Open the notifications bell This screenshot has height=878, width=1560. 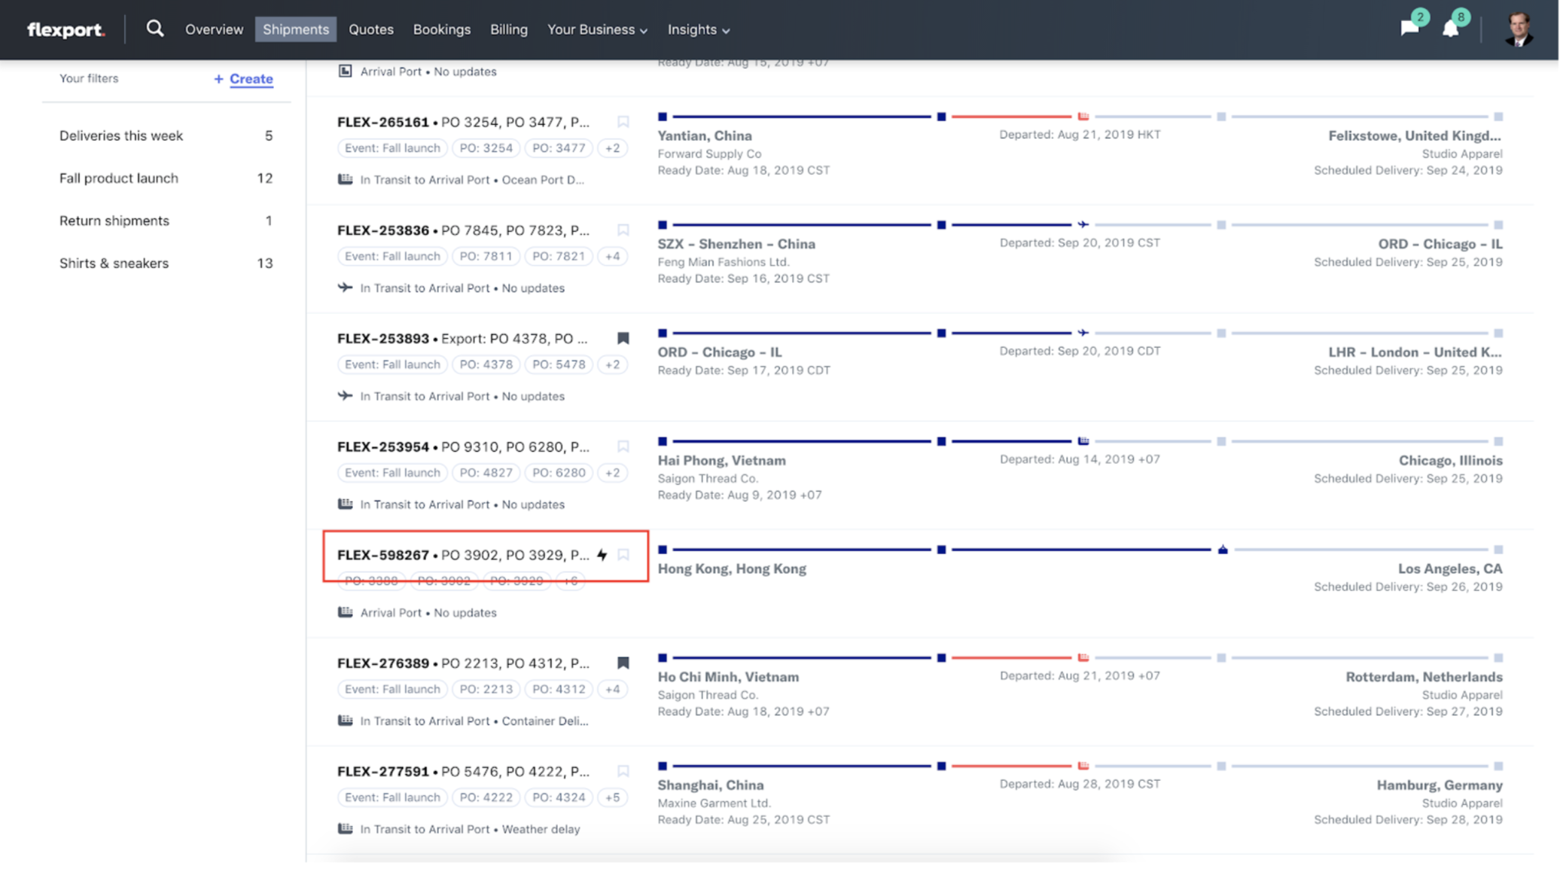[x=1450, y=29]
